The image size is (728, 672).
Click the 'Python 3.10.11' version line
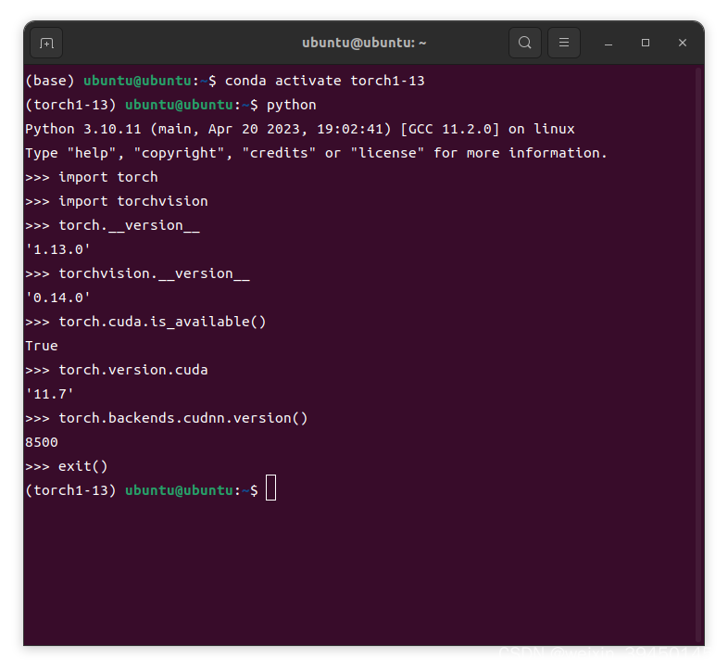tap(300, 129)
